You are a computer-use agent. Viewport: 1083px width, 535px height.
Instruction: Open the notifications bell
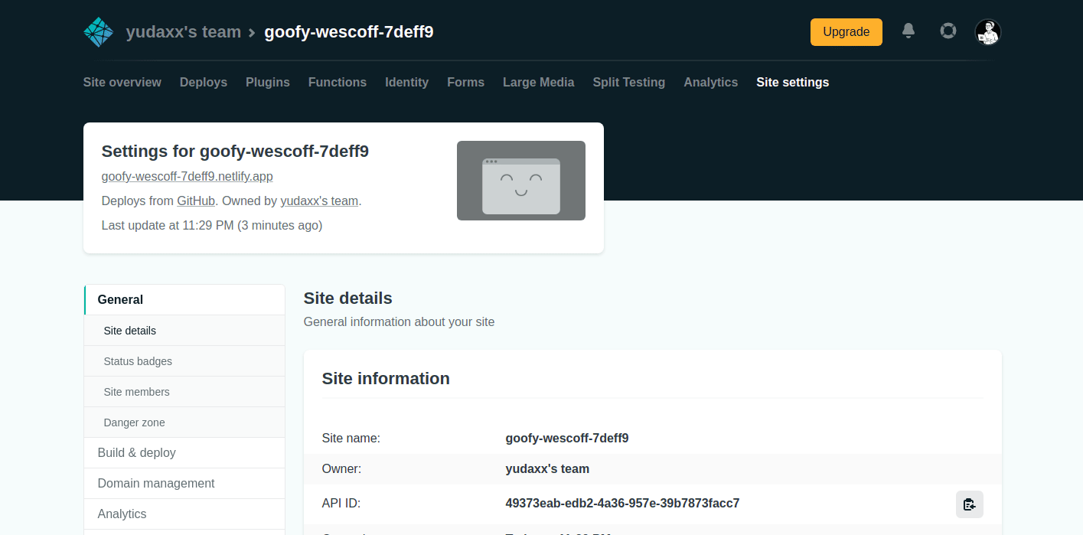pos(908,31)
